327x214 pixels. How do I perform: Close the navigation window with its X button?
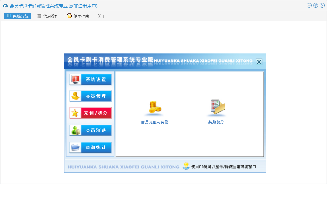click(x=259, y=62)
